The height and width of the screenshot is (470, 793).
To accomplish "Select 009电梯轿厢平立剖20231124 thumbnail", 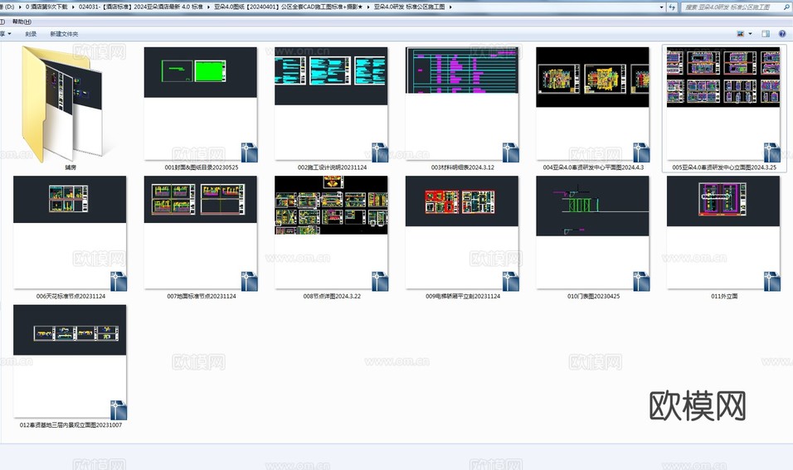I will (462, 232).
